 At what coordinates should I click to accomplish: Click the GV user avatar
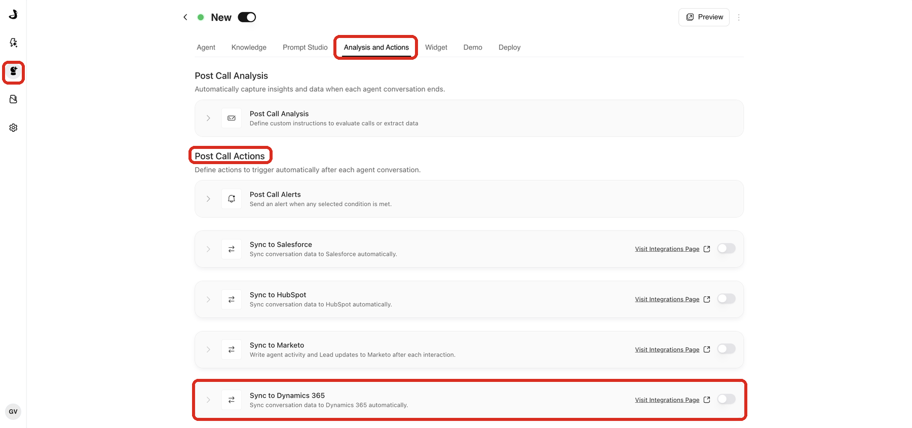13,412
